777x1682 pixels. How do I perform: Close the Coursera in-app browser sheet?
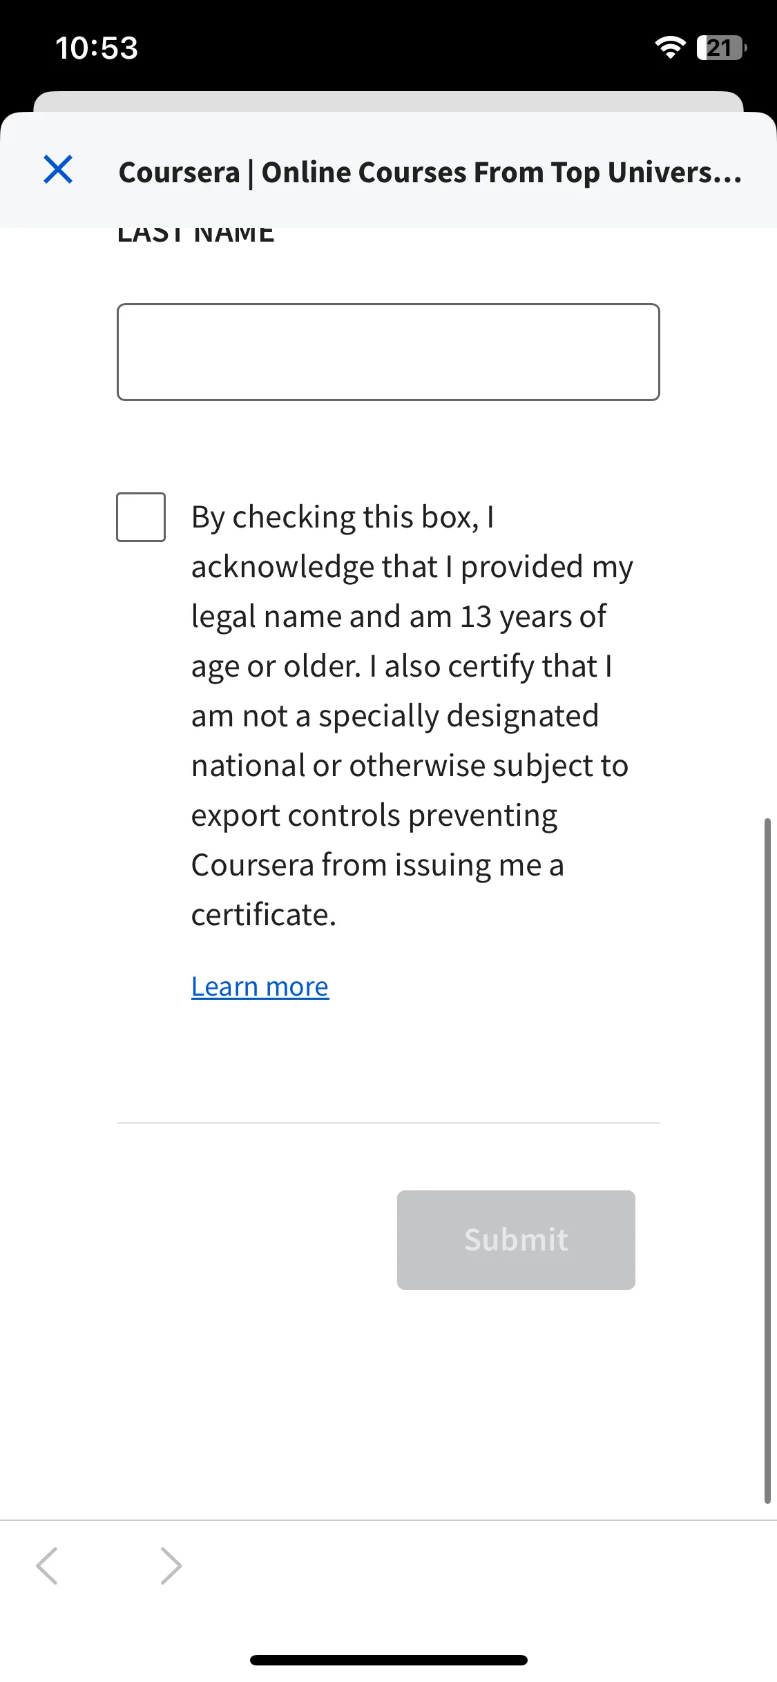(x=58, y=170)
